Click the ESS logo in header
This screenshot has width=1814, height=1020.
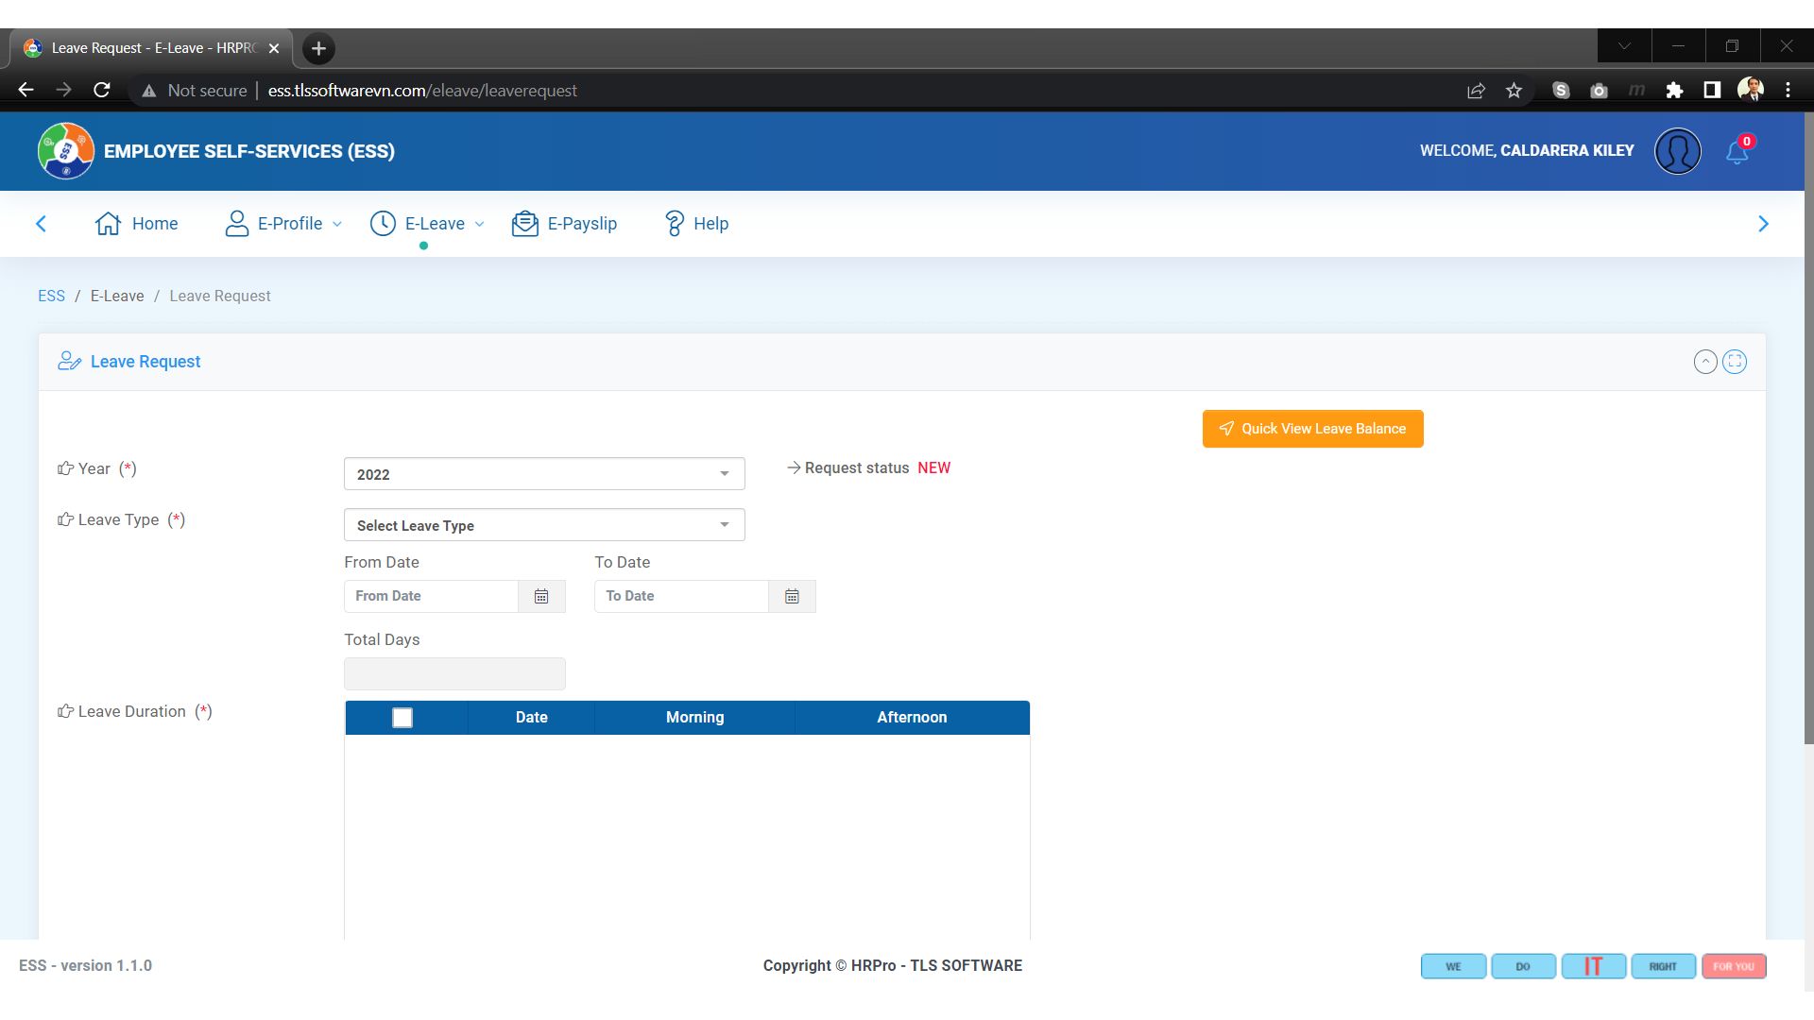click(66, 151)
